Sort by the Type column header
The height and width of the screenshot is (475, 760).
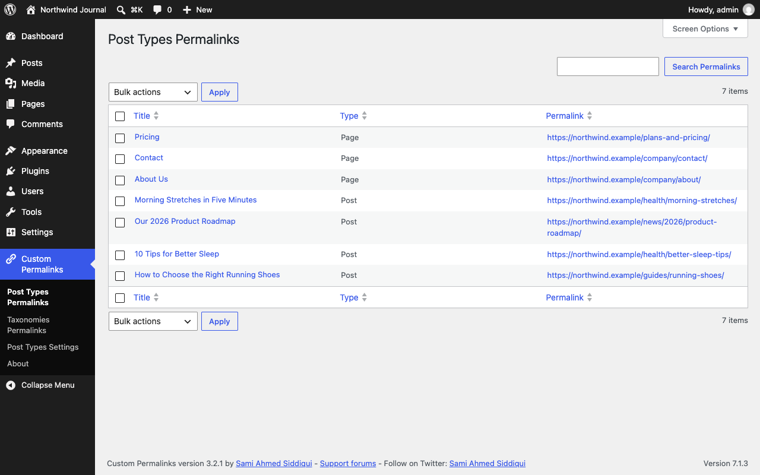(353, 116)
